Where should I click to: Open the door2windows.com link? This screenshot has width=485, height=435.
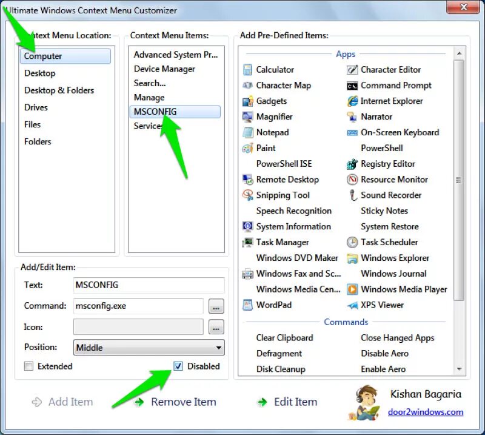(x=426, y=412)
